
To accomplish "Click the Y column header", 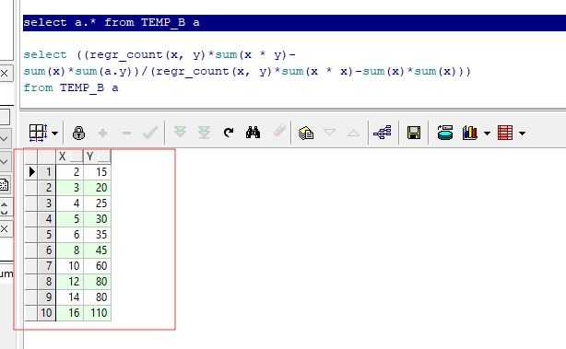I will (x=97, y=157).
